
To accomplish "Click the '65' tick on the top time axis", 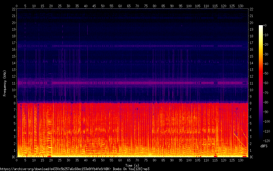I will coord(128,6).
